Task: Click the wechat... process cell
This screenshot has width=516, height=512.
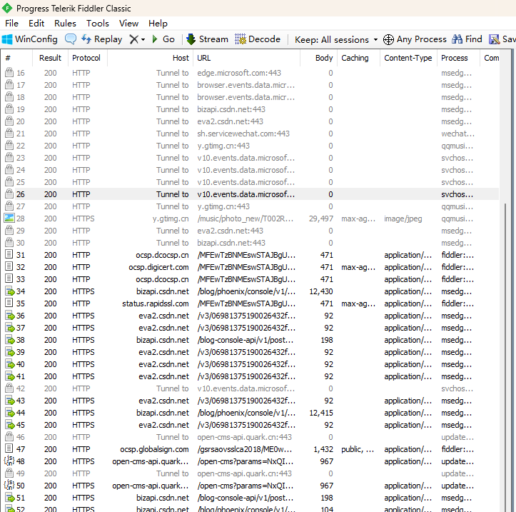Action: click(457, 134)
